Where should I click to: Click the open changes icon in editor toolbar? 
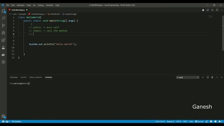[208, 10]
